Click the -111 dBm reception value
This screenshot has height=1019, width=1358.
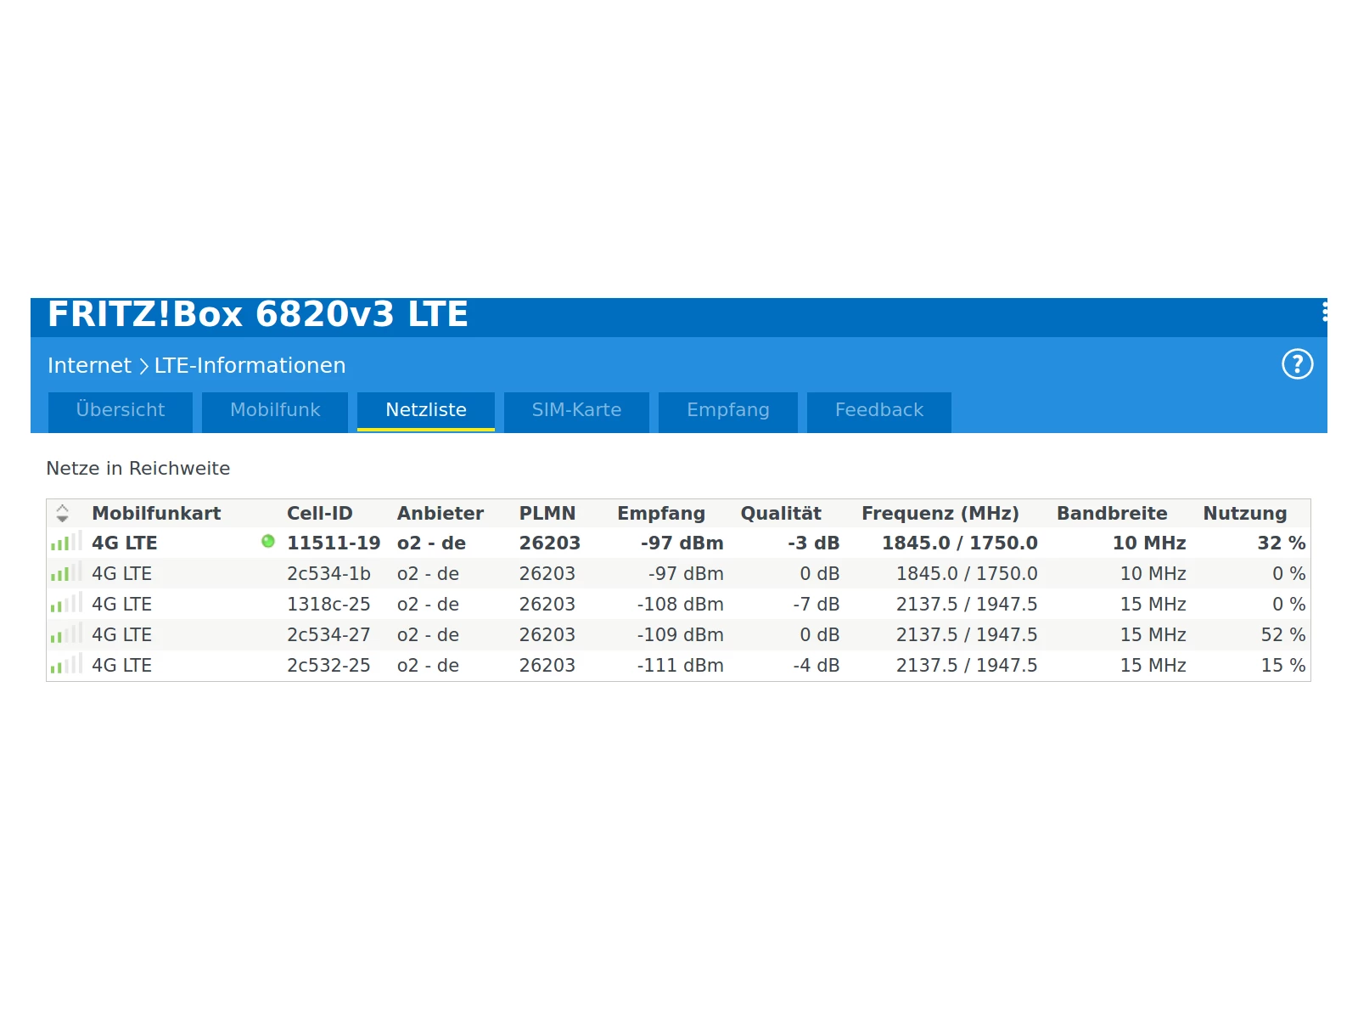681,665
